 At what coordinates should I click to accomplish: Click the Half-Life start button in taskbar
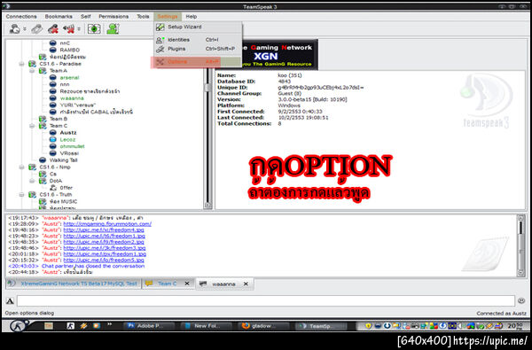17,326
